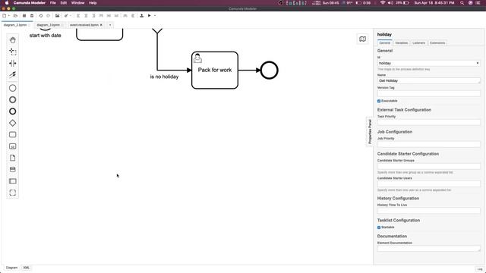Viewport: 486px width, 273px height.
Task: Focus the Version Tag field
Action: tap(428, 93)
